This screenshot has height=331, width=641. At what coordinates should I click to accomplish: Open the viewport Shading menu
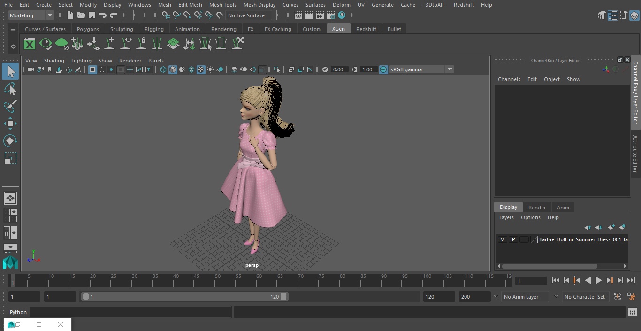tap(54, 61)
